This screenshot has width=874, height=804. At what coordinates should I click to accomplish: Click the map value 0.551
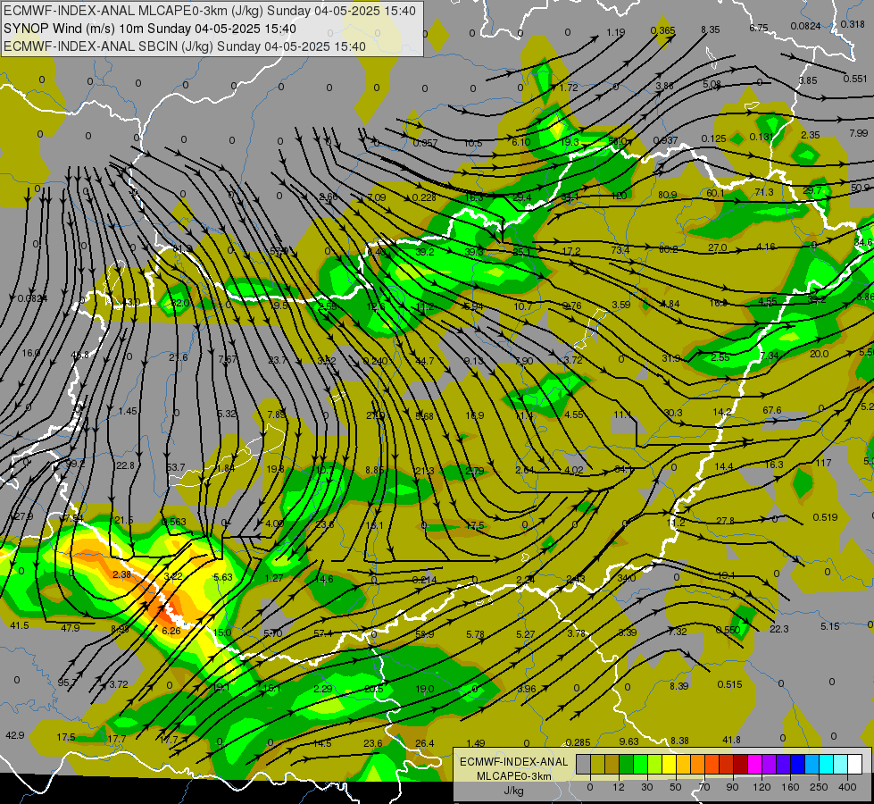pos(854,79)
